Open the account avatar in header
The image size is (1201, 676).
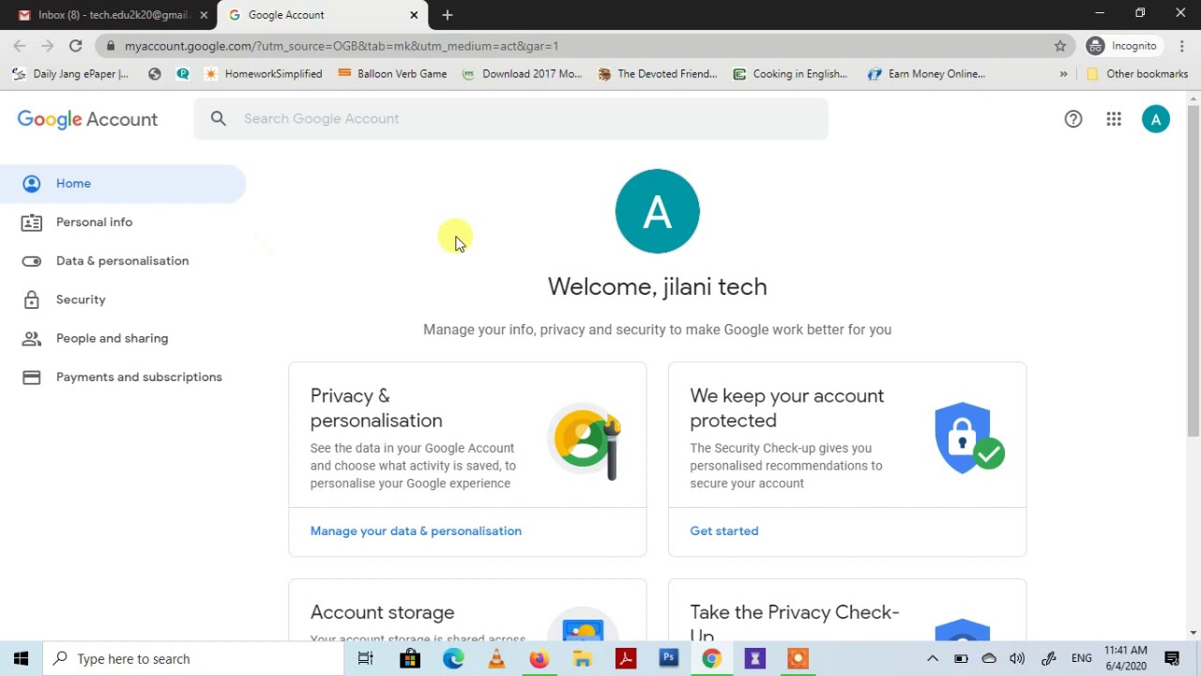[x=1156, y=119]
